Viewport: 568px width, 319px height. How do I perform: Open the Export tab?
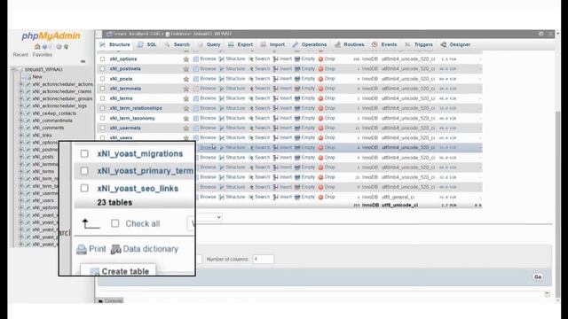click(x=241, y=44)
